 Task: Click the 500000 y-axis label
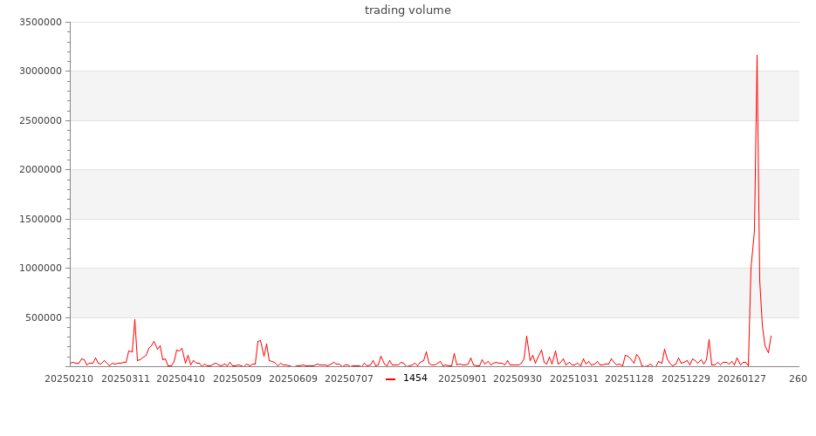pyautogui.click(x=45, y=317)
